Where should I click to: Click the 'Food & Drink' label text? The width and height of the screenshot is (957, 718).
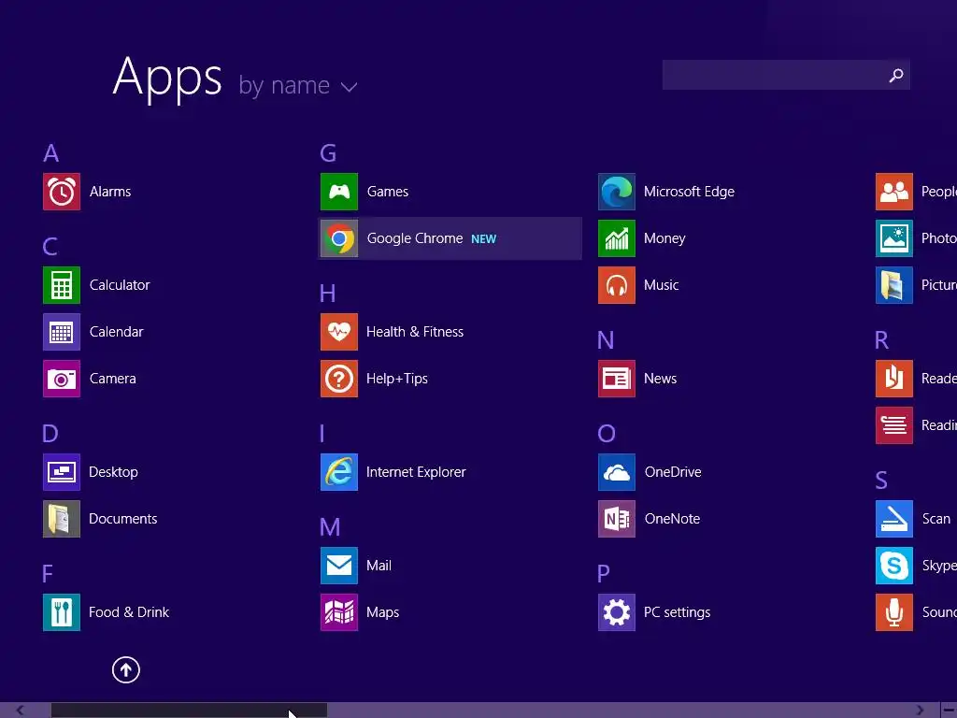[x=129, y=612]
